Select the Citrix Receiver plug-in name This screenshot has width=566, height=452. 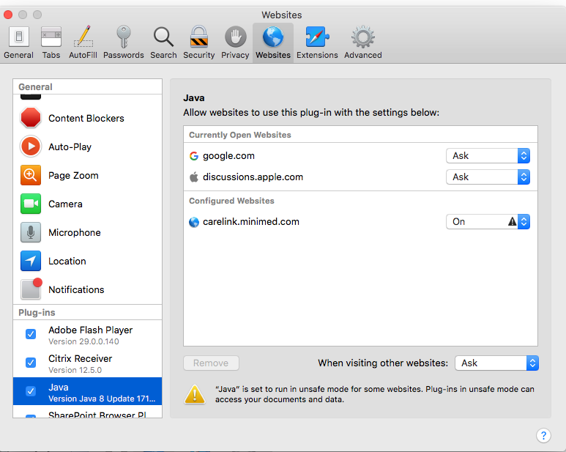(x=80, y=358)
